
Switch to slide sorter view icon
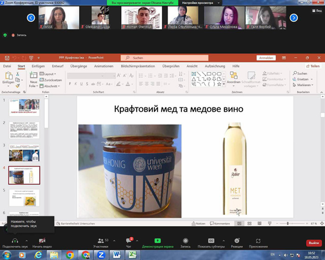(x=249, y=223)
